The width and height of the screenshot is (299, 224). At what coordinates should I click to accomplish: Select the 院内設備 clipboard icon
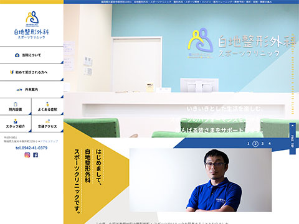point(16,104)
